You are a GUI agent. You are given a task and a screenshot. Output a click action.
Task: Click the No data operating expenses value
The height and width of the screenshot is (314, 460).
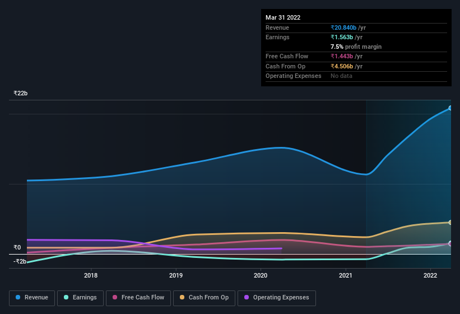click(341, 76)
